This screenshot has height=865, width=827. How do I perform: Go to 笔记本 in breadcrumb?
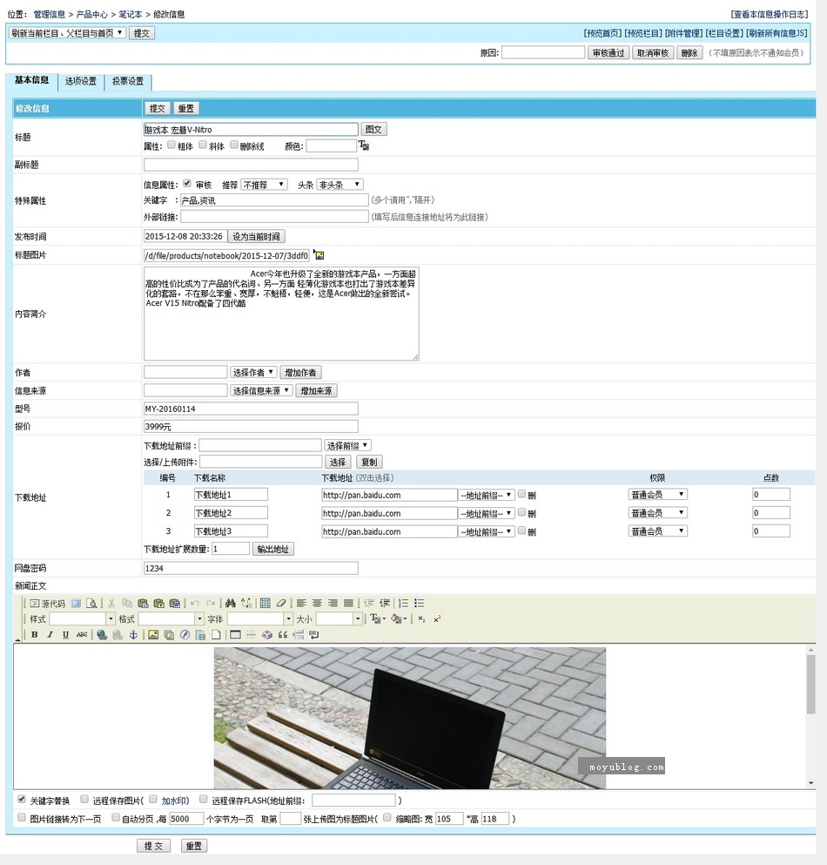click(130, 14)
